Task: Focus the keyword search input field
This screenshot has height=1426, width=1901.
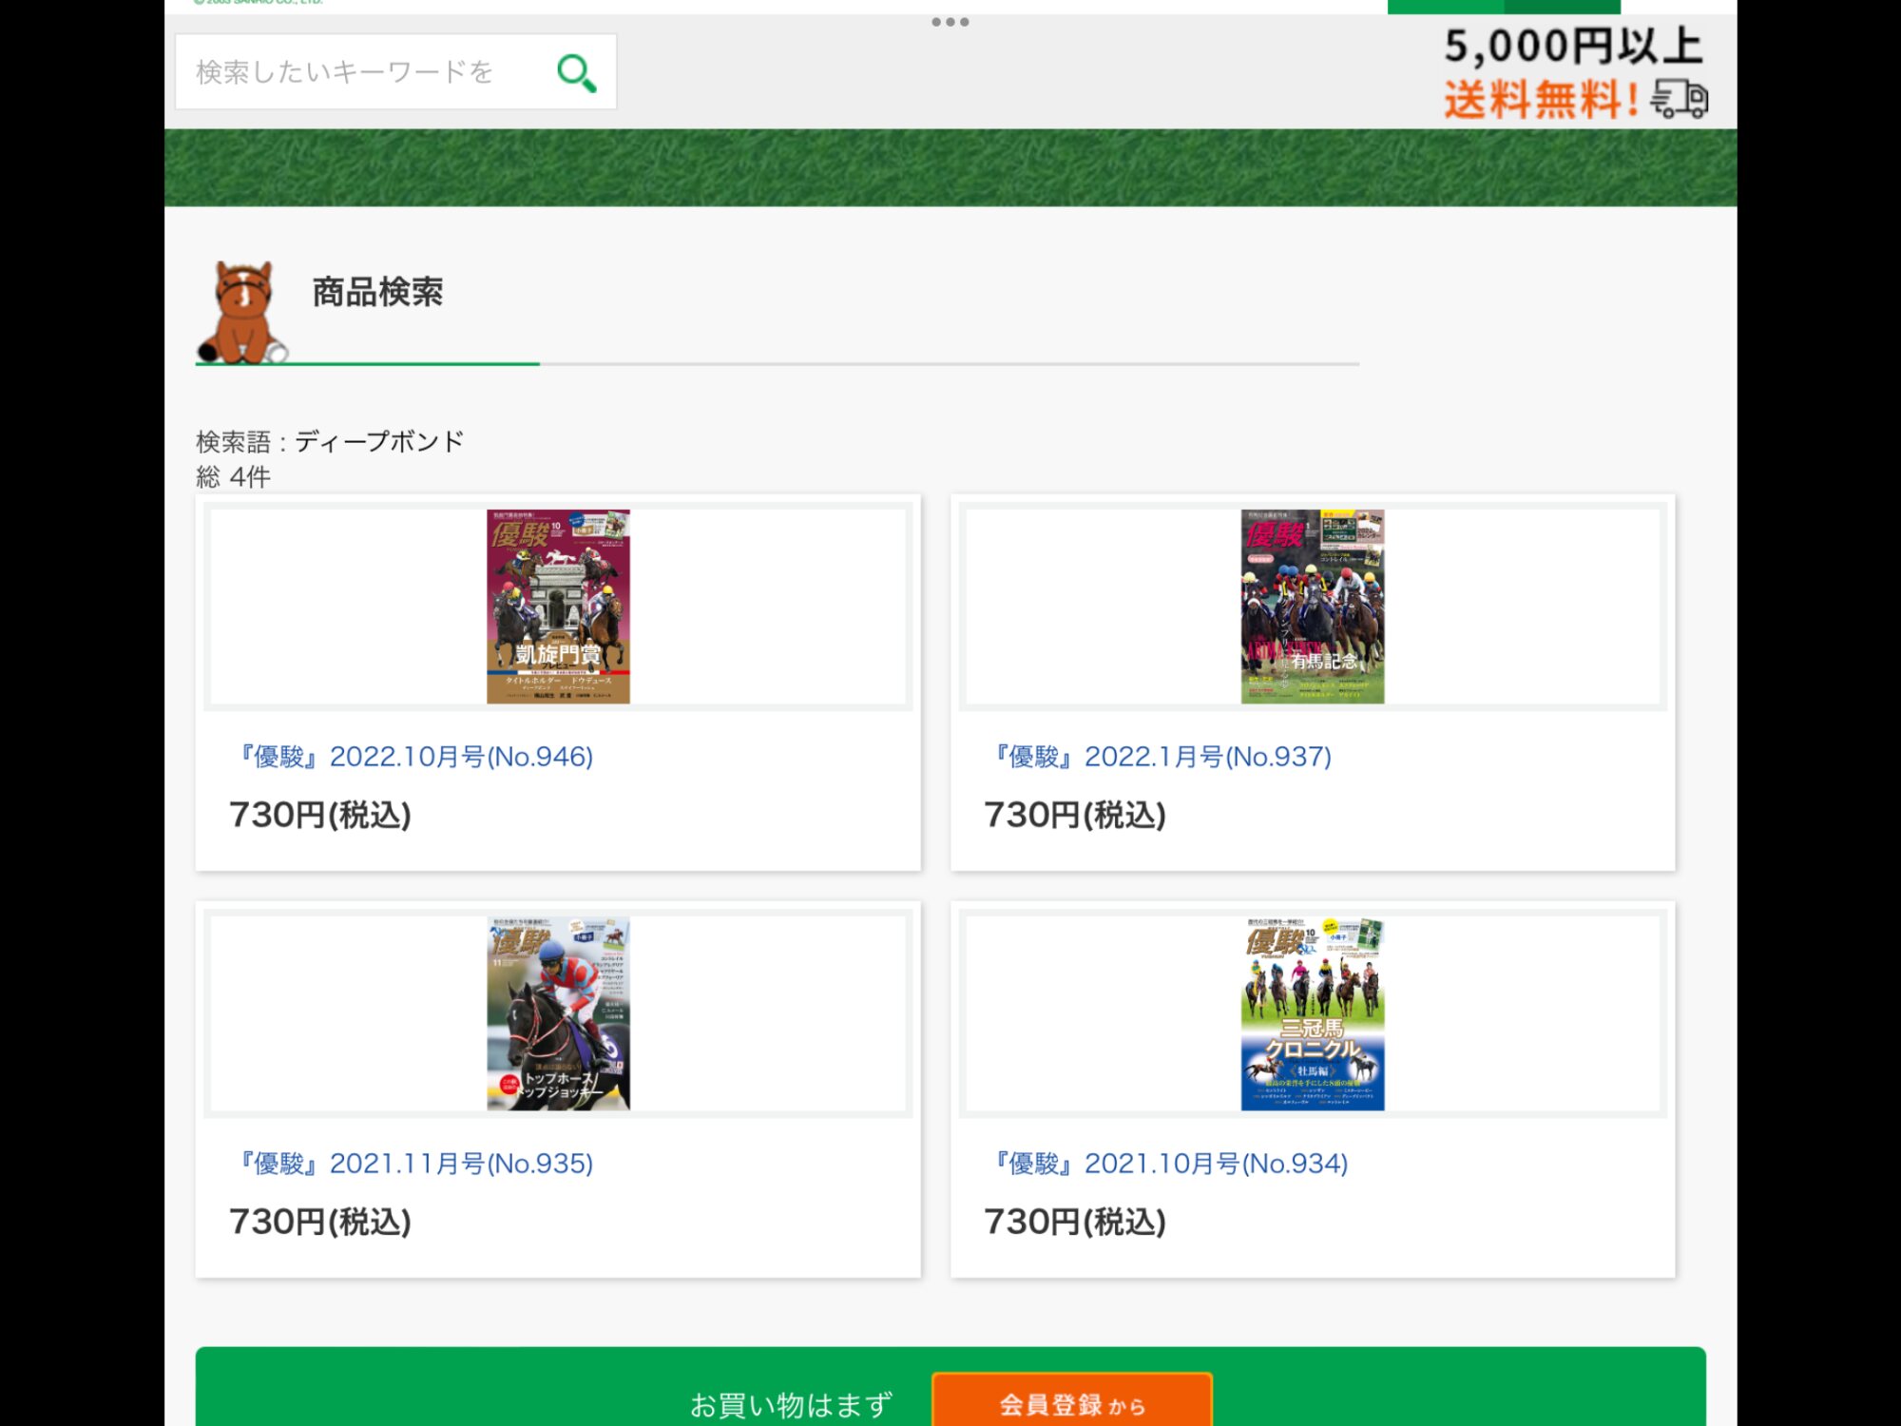Action: coord(361,72)
